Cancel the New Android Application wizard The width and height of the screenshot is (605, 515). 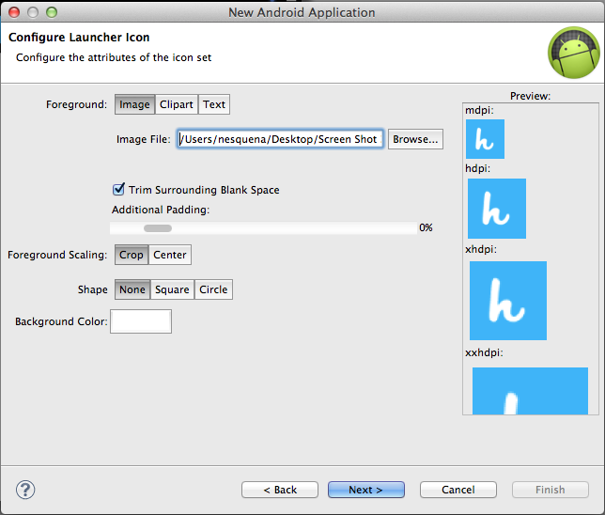[x=458, y=490]
